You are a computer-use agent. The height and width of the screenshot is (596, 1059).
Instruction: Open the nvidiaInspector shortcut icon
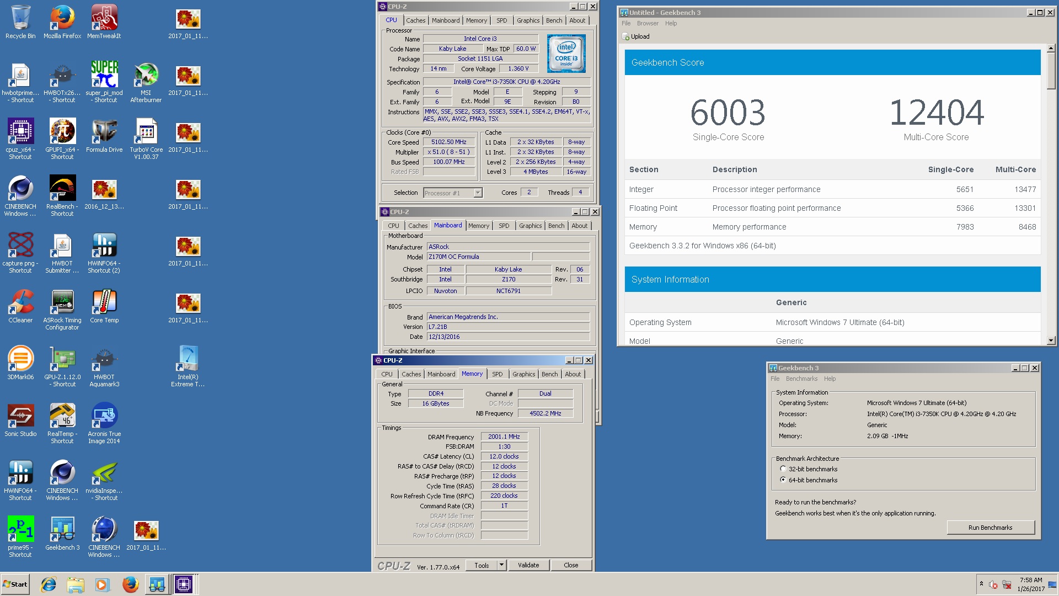pos(104,480)
